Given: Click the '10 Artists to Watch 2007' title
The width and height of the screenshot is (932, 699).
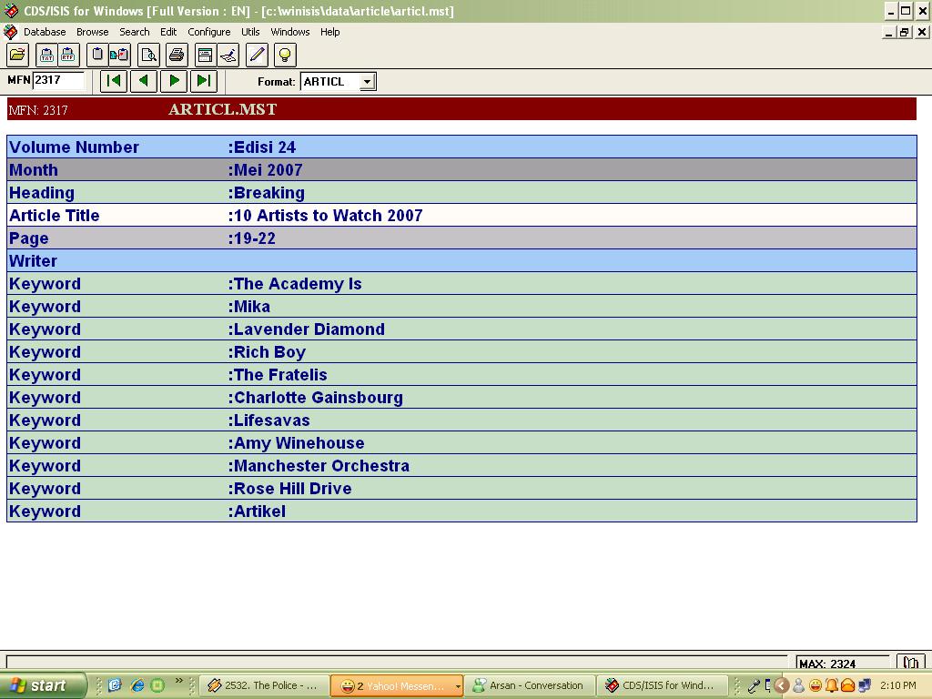Looking at the screenshot, I should pyautogui.click(x=328, y=215).
